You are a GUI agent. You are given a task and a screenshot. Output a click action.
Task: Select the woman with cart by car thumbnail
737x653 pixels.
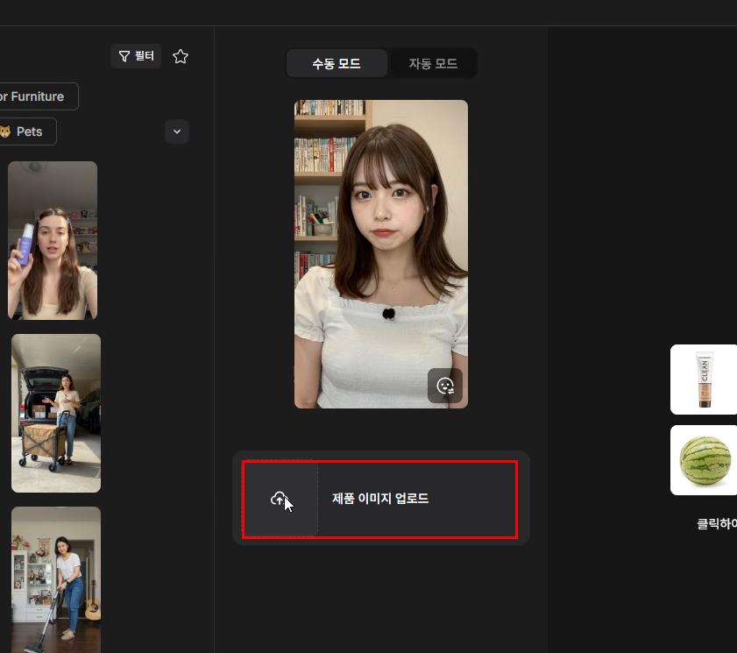coord(56,413)
